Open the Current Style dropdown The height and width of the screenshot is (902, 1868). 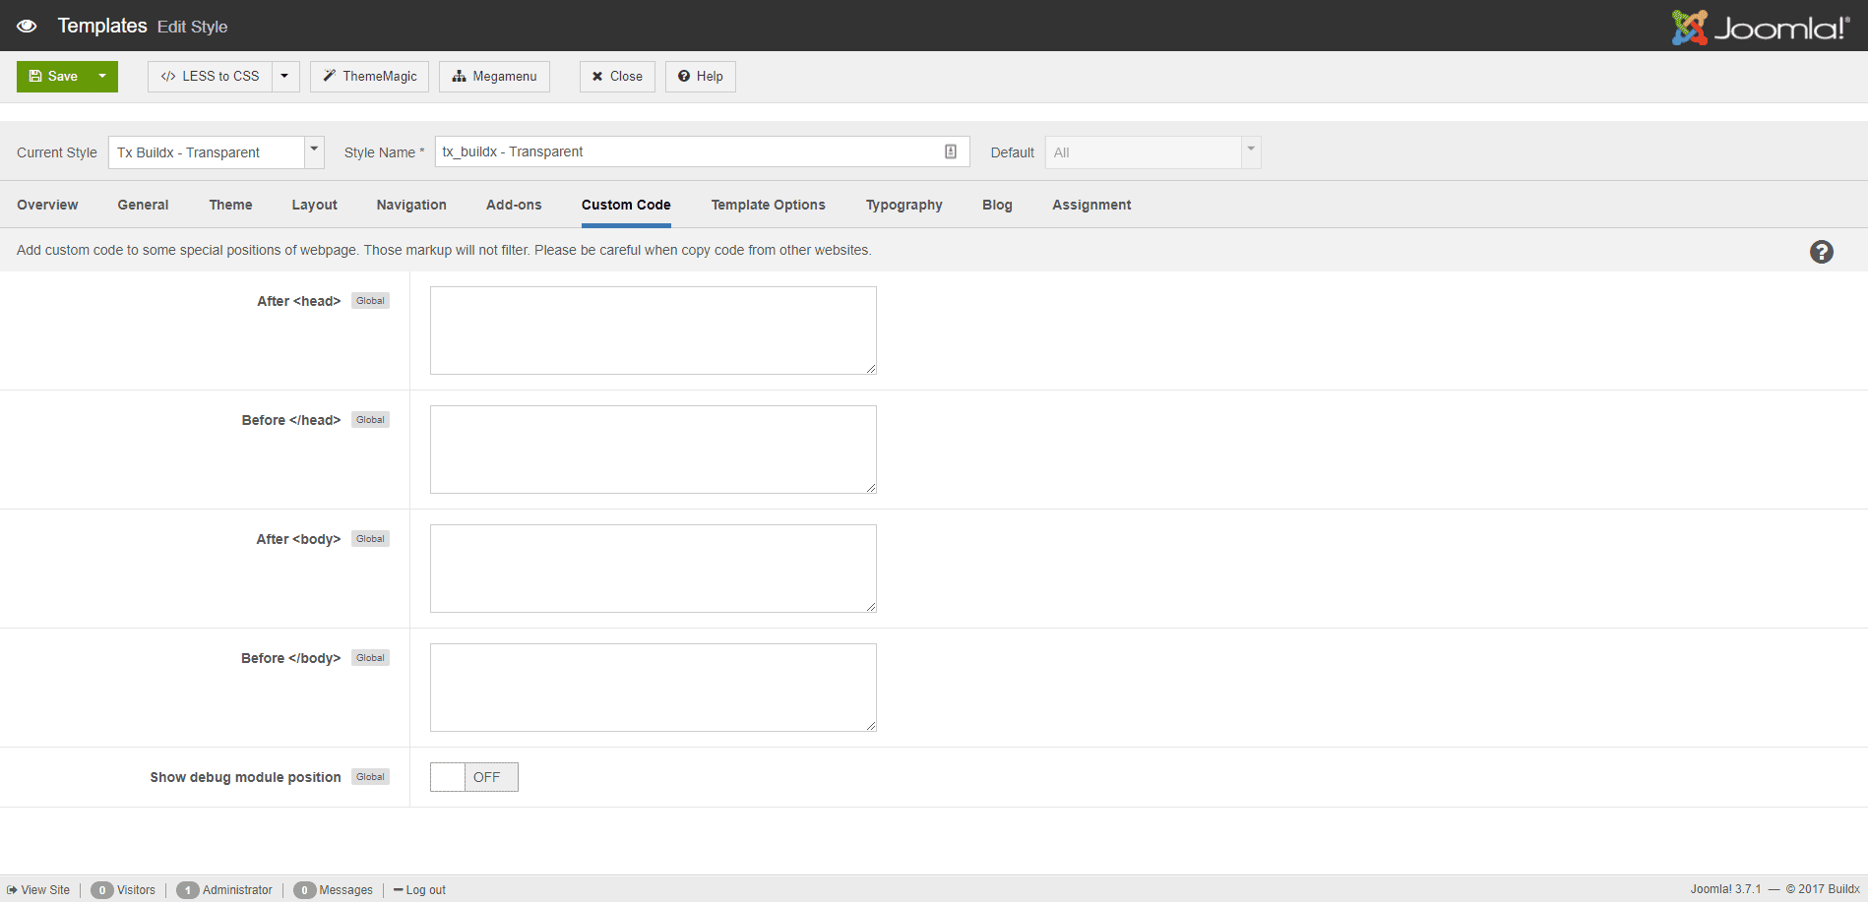click(x=313, y=151)
